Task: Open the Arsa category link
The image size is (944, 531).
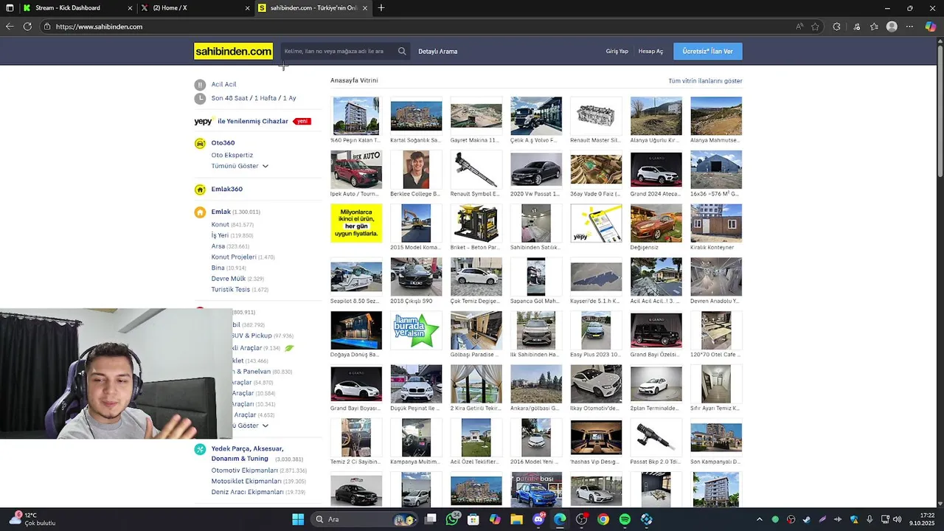Action: point(218,246)
